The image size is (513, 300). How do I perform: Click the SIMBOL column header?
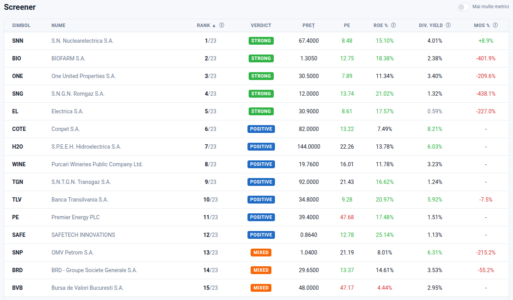21,25
